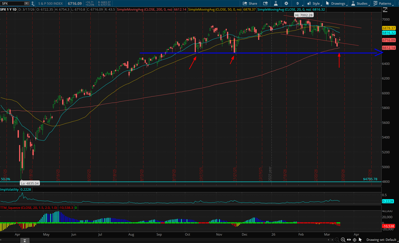Image resolution: width=399 pixels, height=243 pixels.
Task: Open the Drawings menu
Action: pos(336,4)
